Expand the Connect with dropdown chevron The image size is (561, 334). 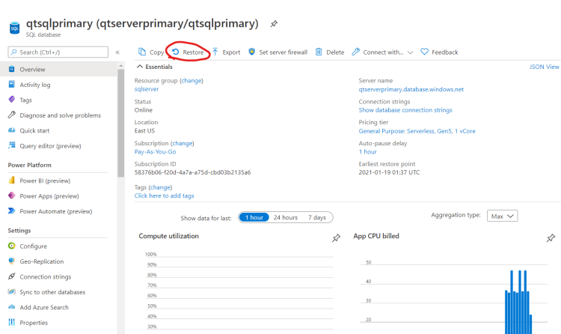[411, 52]
